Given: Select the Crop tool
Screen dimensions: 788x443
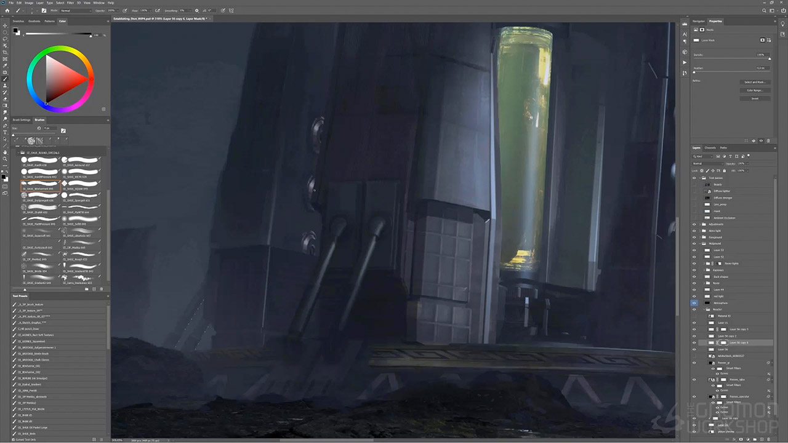Looking at the screenshot, I should (5, 52).
